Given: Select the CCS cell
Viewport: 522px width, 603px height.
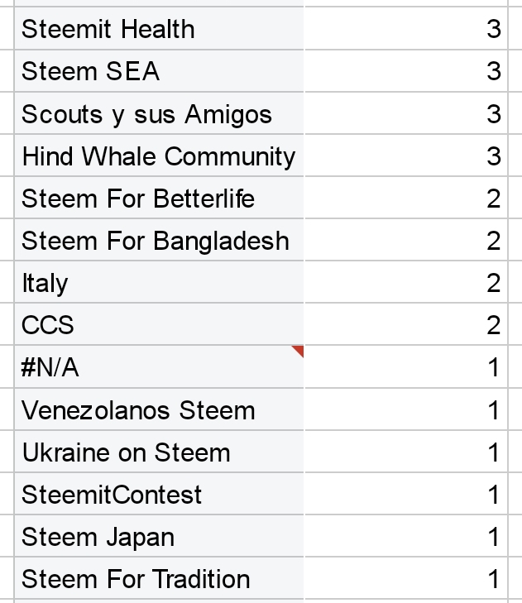Looking at the screenshot, I should click(159, 325).
